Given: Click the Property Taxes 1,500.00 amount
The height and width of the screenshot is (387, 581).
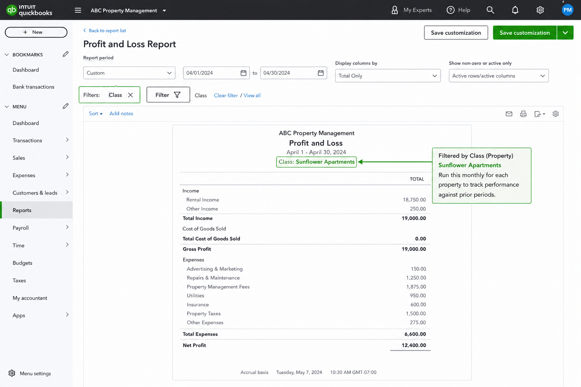Looking at the screenshot, I should 416,313.
